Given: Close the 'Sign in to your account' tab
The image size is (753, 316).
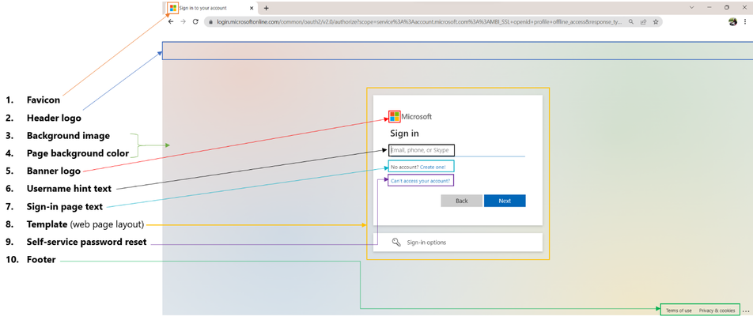Looking at the screenshot, I should click(x=252, y=8).
